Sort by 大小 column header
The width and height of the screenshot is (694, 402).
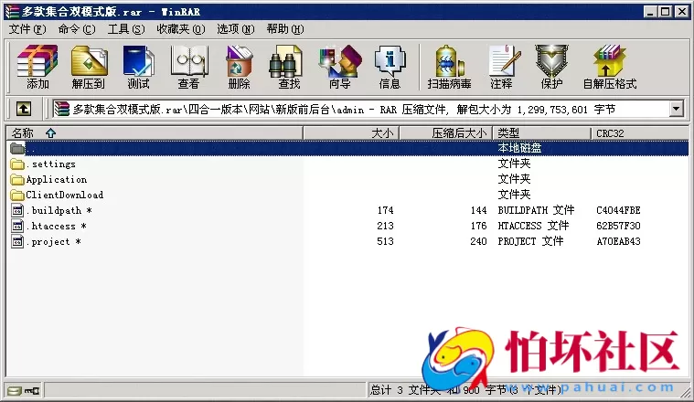[351, 133]
